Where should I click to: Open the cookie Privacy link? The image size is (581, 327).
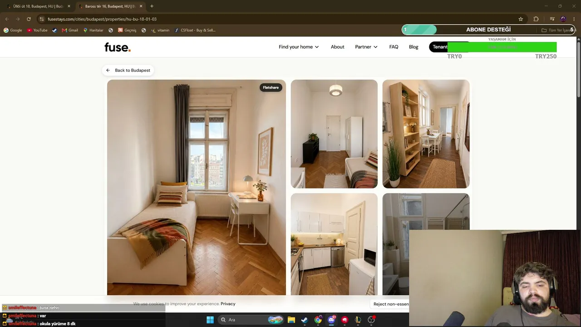point(228,304)
